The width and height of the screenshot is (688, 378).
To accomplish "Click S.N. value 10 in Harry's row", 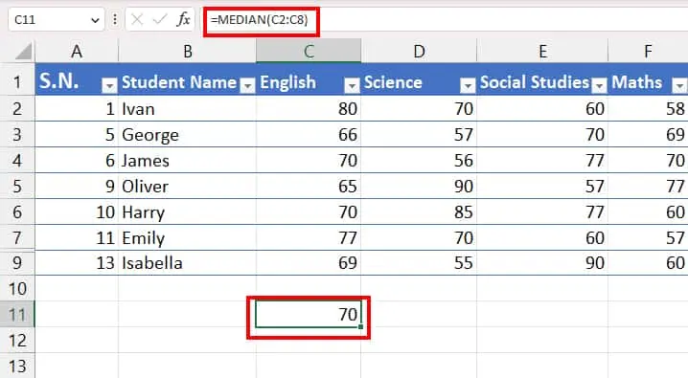I will coord(77,212).
